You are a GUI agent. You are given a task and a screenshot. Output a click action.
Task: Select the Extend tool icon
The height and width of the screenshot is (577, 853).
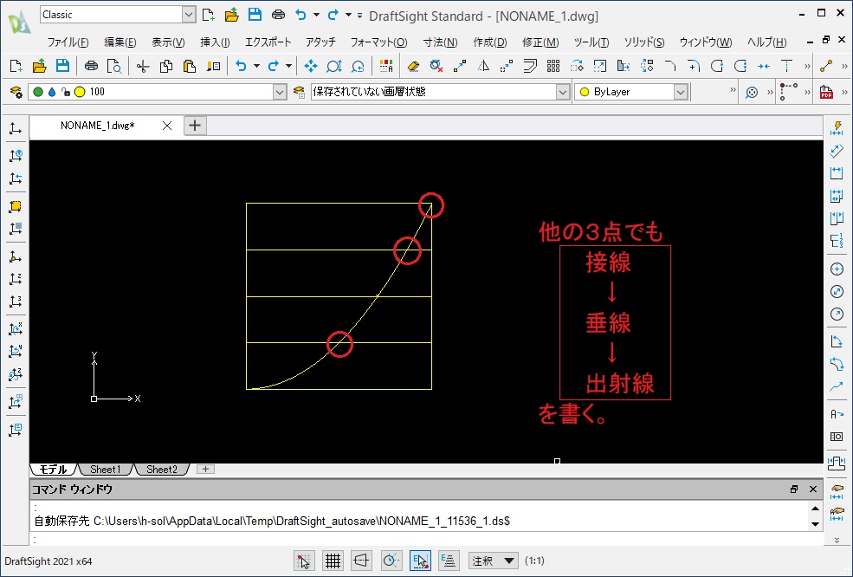coord(786,67)
